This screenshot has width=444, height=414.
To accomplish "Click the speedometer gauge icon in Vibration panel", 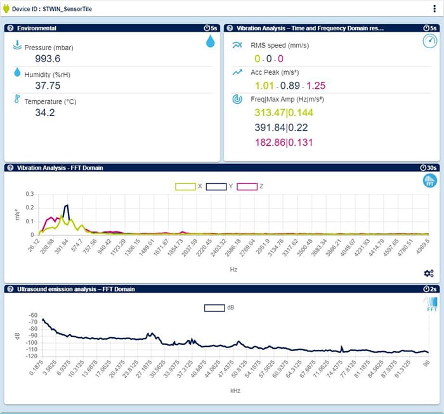I will point(430,41).
